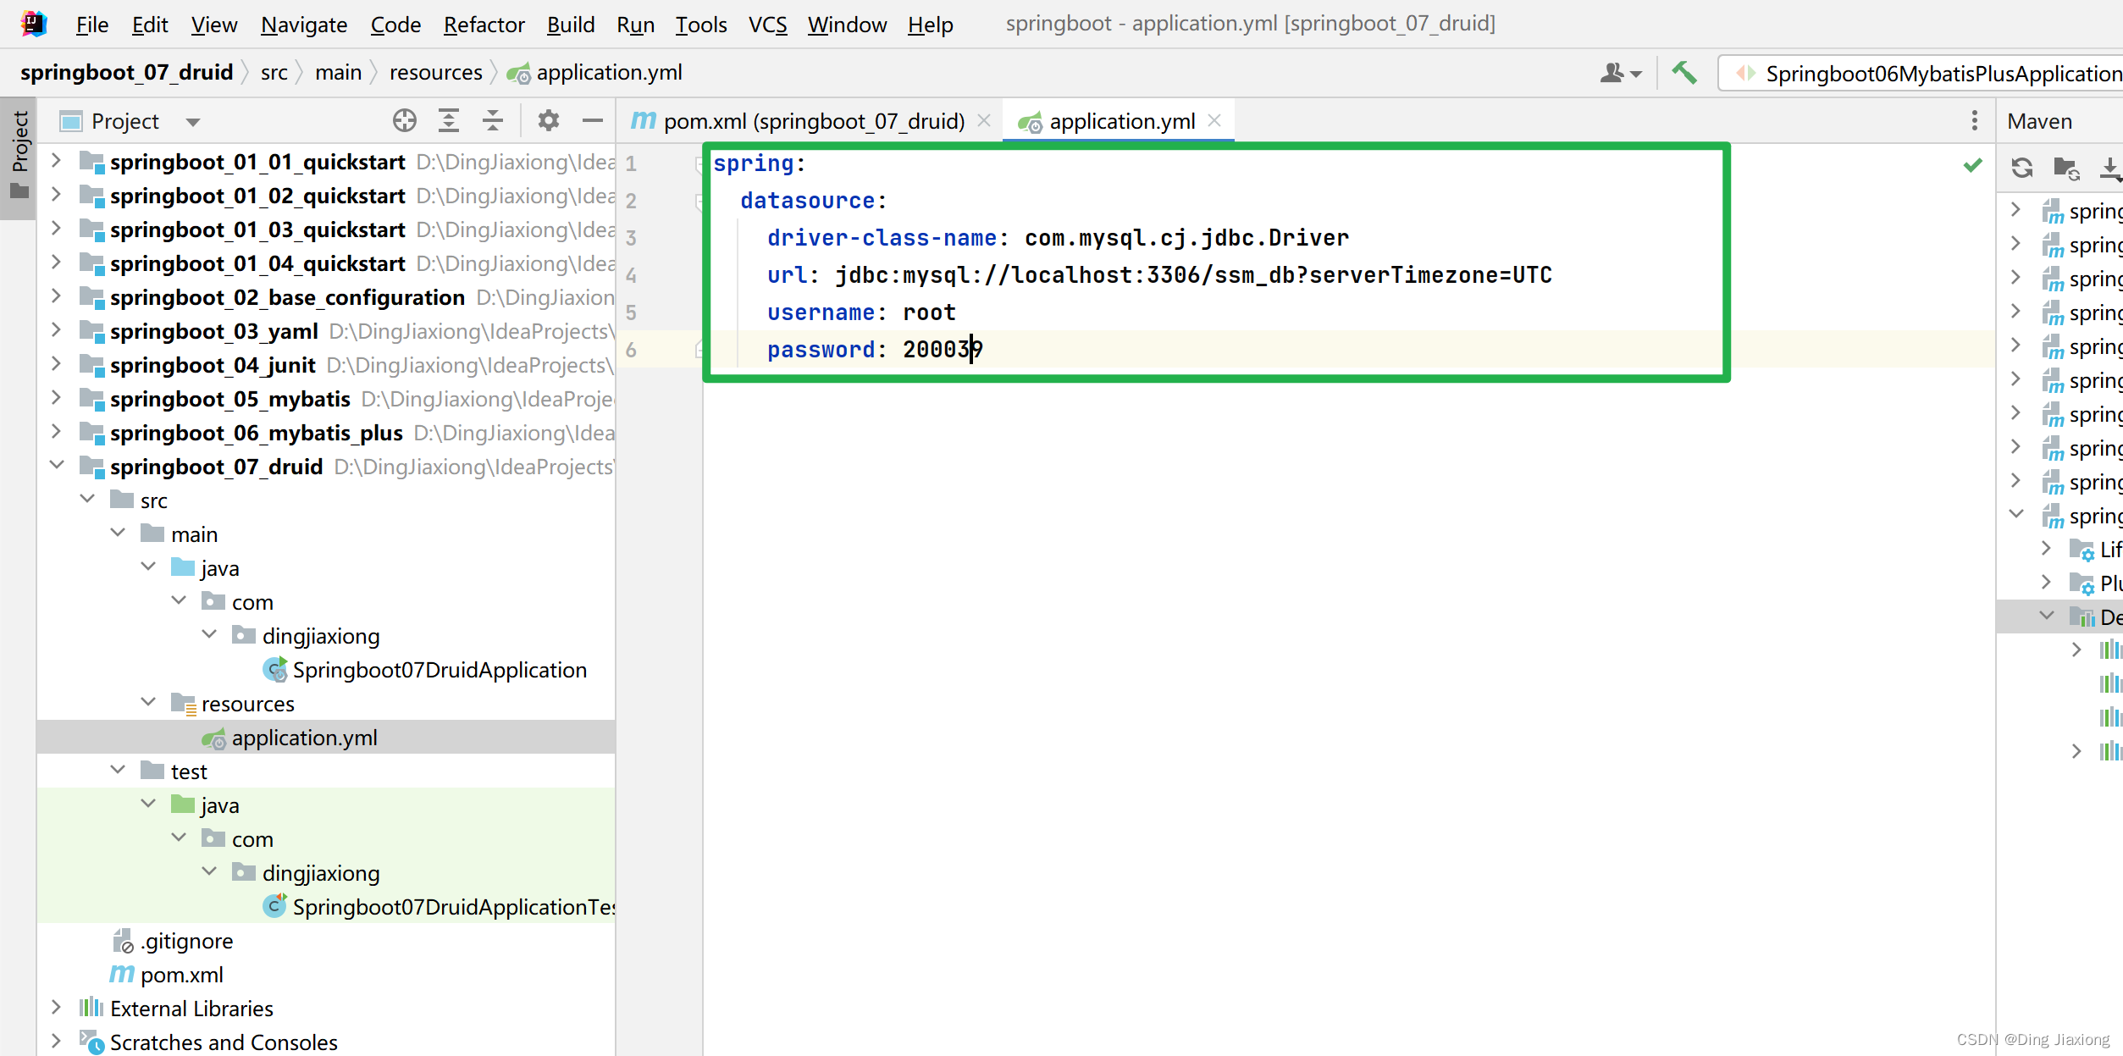The height and width of the screenshot is (1056, 2123).
Task: Click the folder icon below Project side tab
Action: tap(19, 191)
